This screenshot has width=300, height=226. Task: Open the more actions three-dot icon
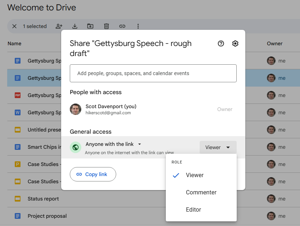tap(138, 26)
